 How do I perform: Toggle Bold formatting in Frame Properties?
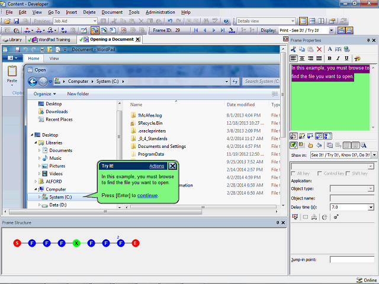pyautogui.click(x=329, y=59)
